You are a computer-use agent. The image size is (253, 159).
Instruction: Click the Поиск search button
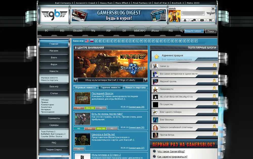point(211,31)
